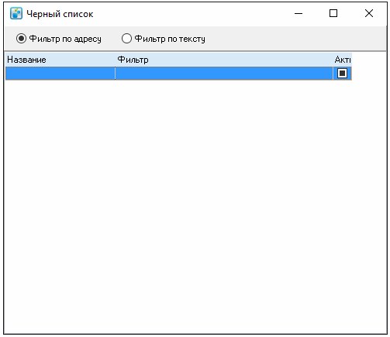Click the Черный список title bar text
Screen dimensions: 390x337
click(60, 14)
